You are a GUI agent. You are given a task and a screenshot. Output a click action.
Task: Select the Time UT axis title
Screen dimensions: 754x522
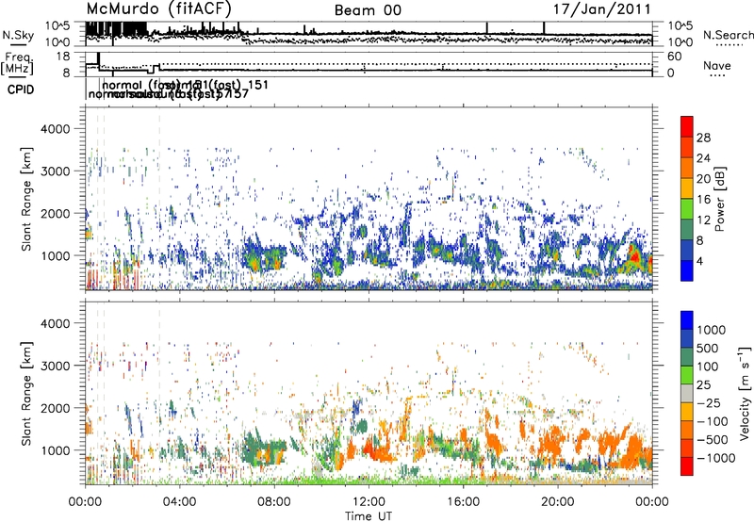[x=369, y=516]
